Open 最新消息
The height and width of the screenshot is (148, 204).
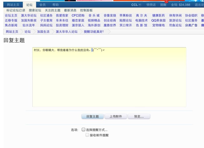point(70,10)
